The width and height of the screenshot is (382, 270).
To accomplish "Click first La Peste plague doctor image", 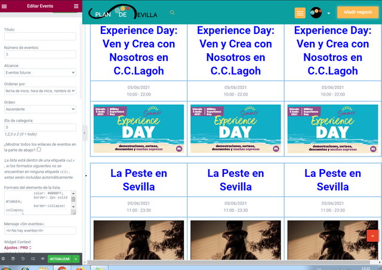I will click(138, 240).
